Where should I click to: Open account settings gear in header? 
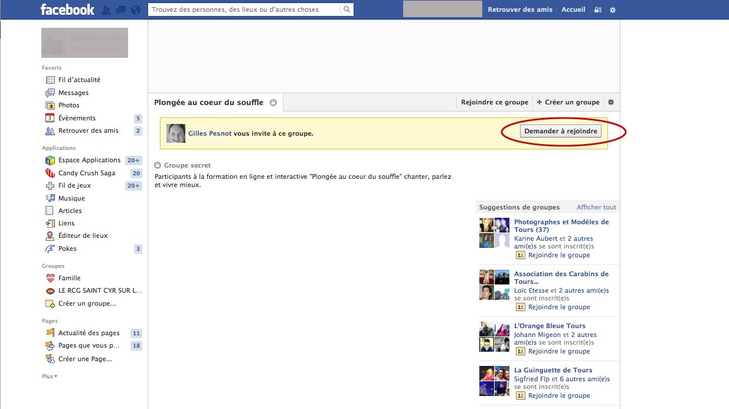tap(613, 10)
